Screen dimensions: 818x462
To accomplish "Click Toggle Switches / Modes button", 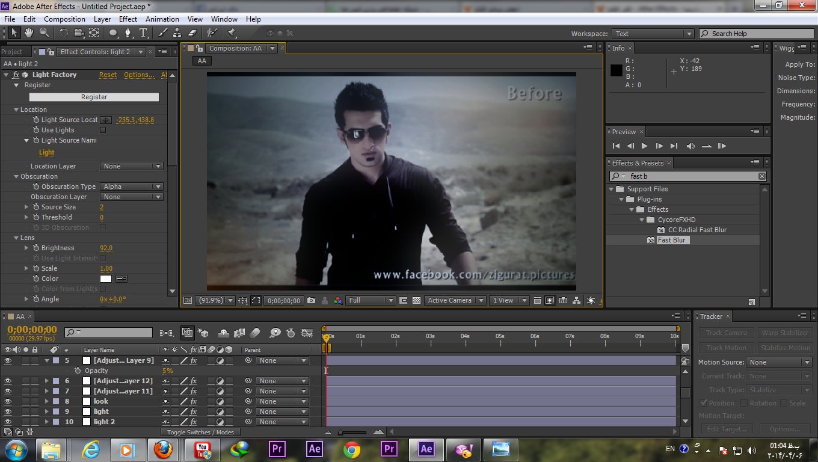I will 200,432.
